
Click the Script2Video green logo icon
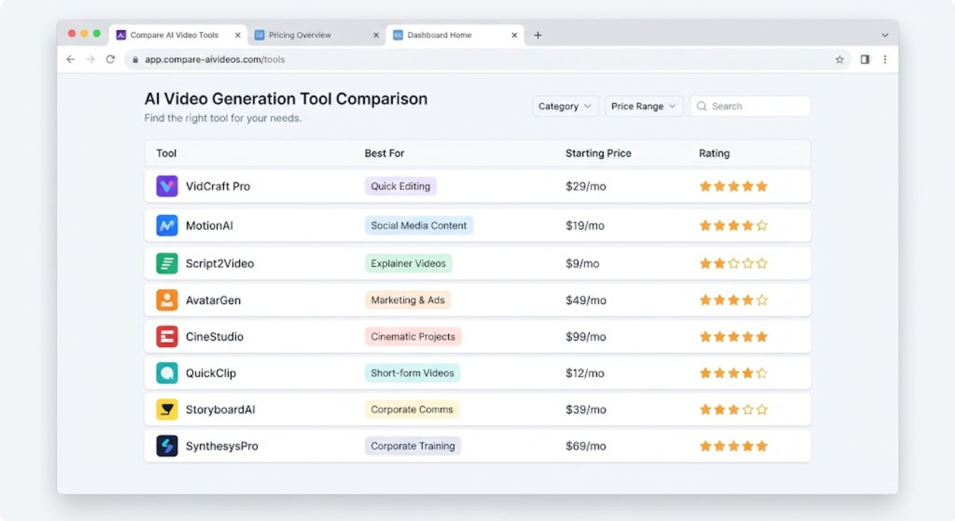167,263
